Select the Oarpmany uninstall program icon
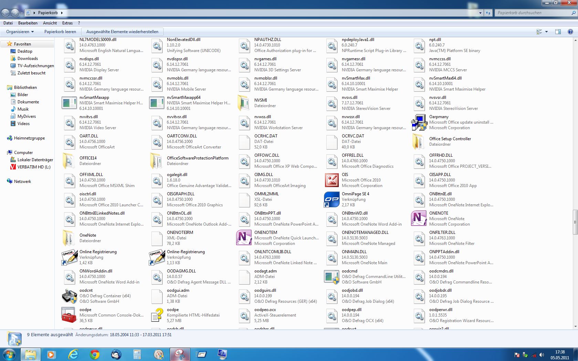 pos(419,122)
